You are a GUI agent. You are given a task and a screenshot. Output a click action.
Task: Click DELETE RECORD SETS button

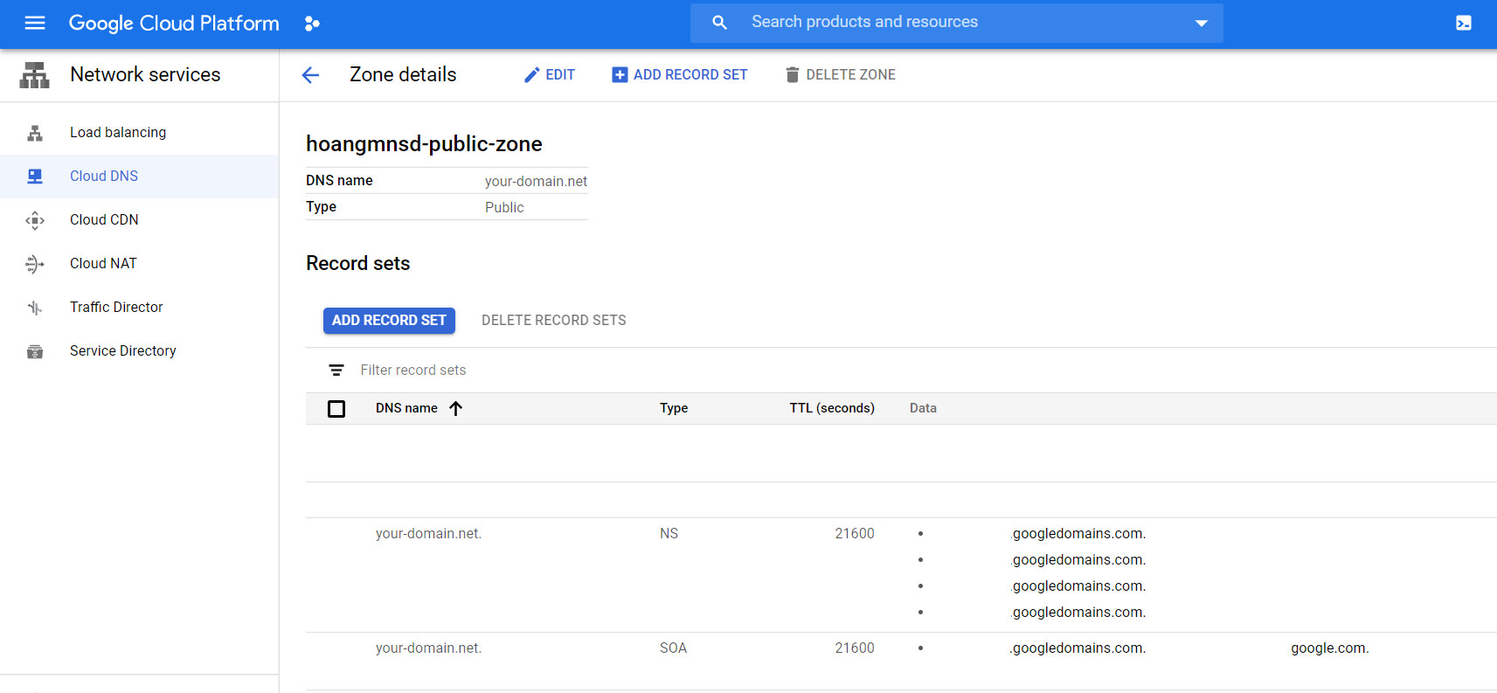point(554,321)
